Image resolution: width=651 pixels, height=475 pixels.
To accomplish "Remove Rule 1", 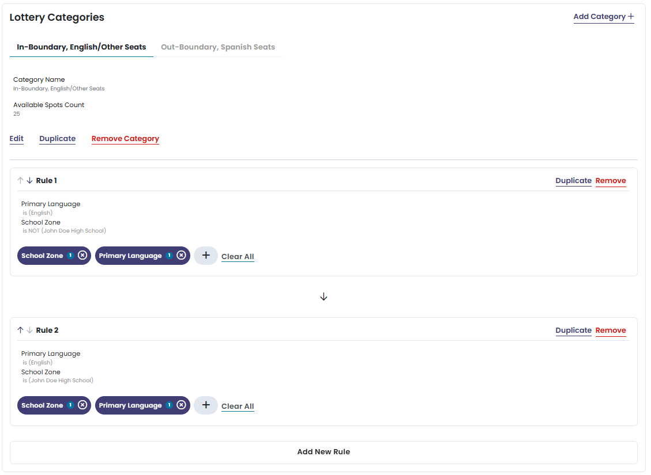I will click(x=611, y=181).
